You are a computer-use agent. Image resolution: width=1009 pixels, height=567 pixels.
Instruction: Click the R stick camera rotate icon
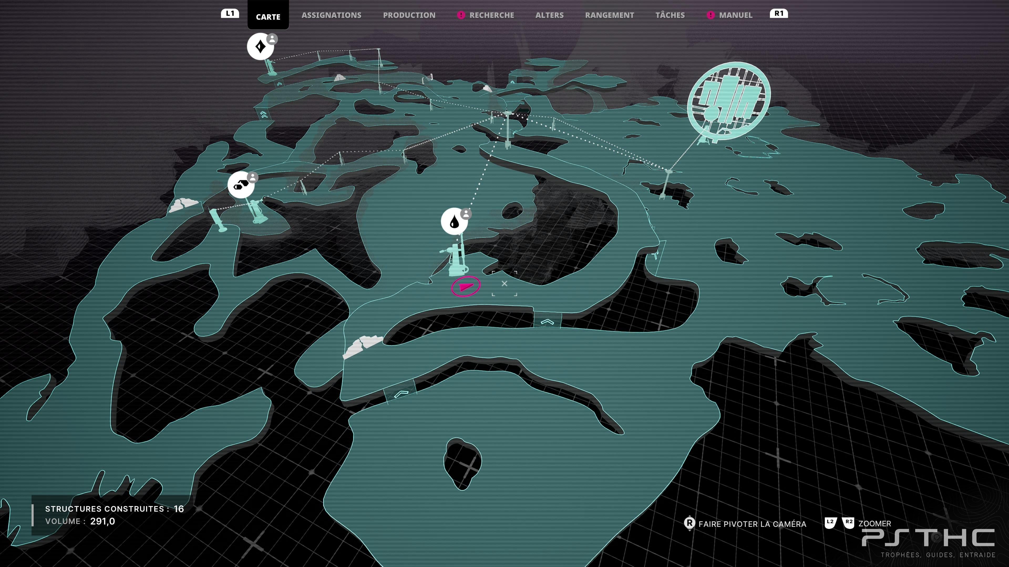[x=689, y=523]
